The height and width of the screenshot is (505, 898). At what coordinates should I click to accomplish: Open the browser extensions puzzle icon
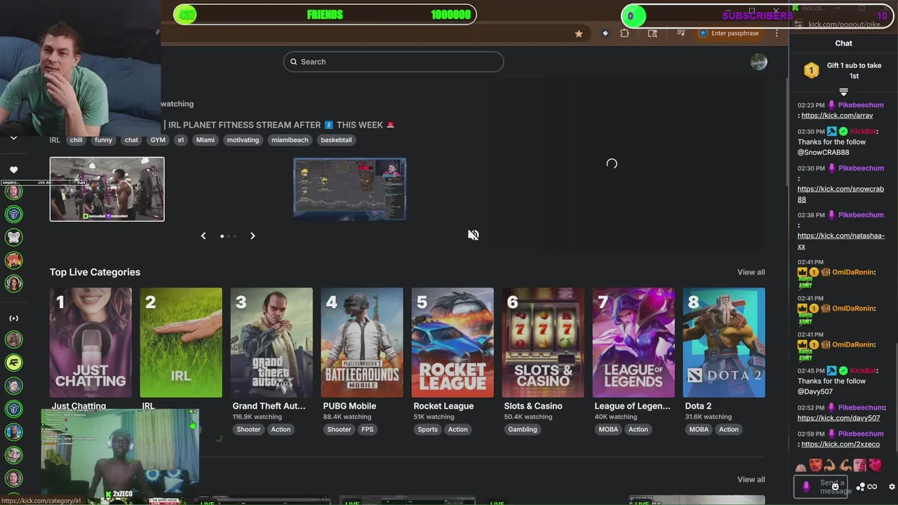click(x=624, y=34)
